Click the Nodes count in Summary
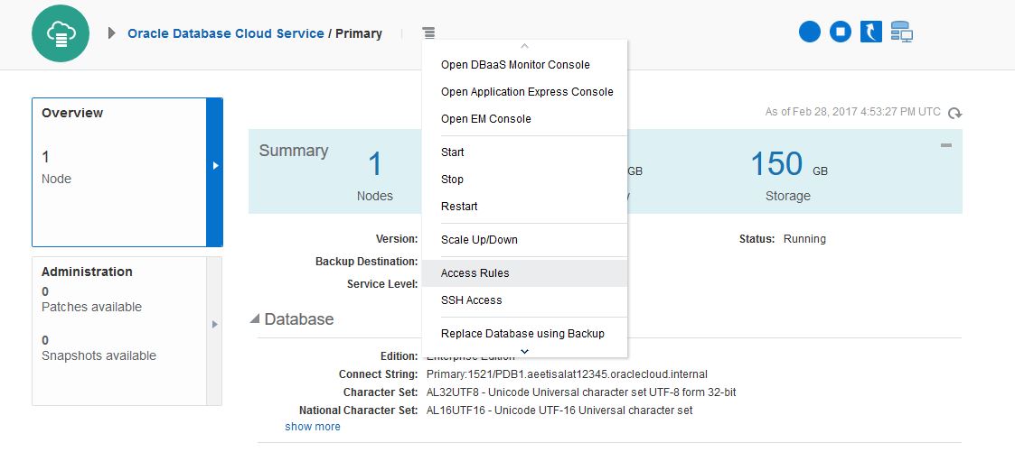The image size is (1015, 452). [x=375, y=164]
